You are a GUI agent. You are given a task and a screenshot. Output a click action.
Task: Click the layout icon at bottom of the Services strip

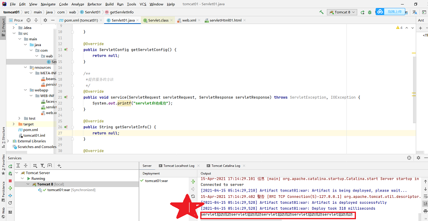point(10,212)
